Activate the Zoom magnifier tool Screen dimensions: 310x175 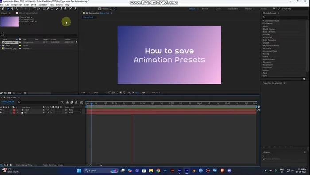[x=16, y=9]
